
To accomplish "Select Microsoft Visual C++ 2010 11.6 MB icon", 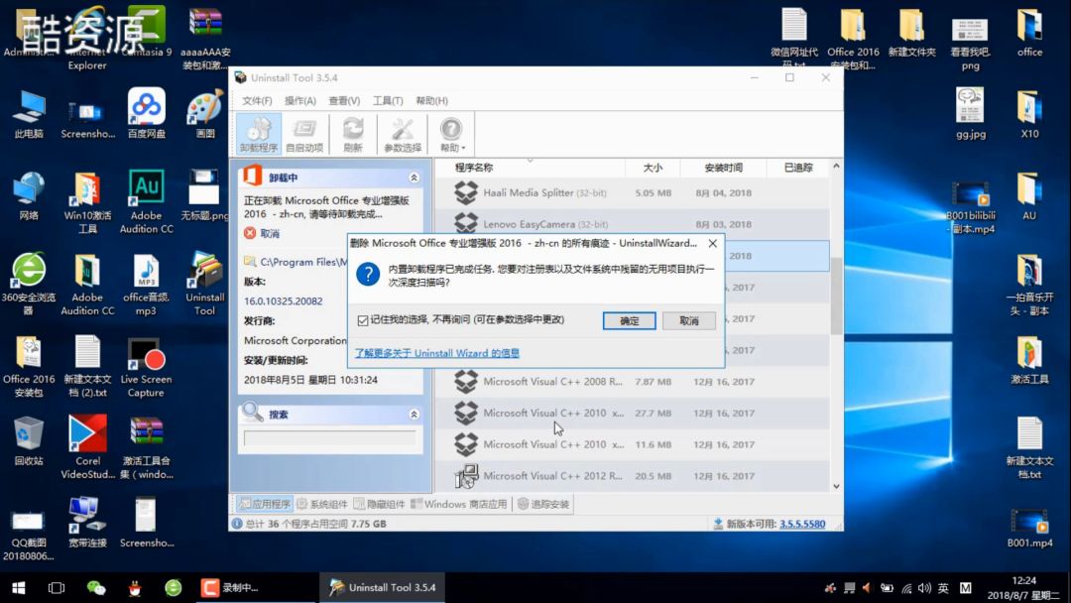I will [466, 444].
